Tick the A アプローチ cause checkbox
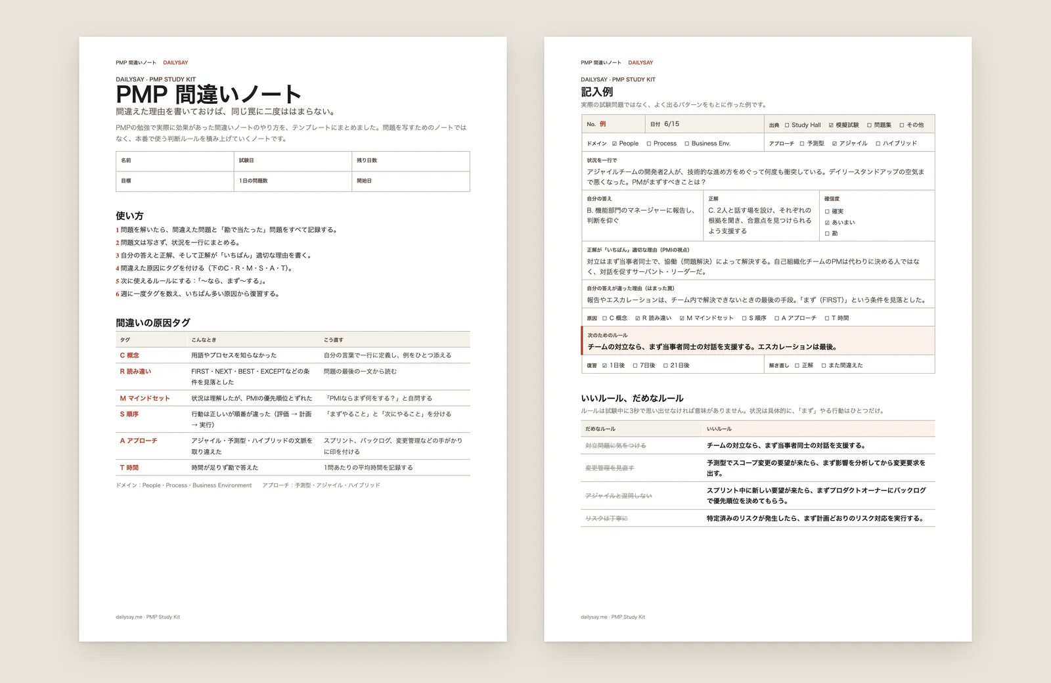This screenshot has width=1051, height=683. click(x=776, y=318)
